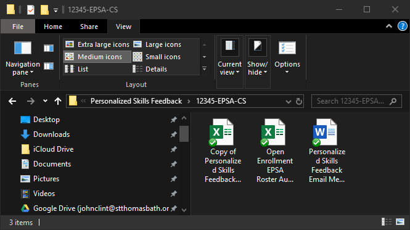Image resolution: width=410 pixels, height=230 pixels.
Task: Open Videos in quick access
Action: (38, 194)
